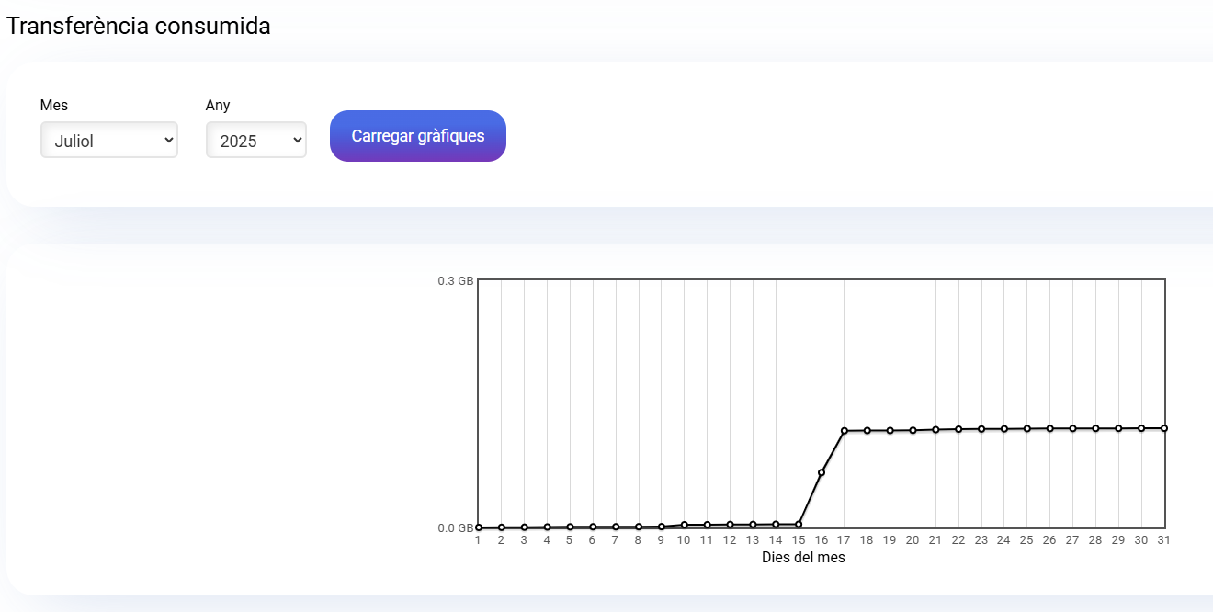Click the data point for day 28
This screenshot has width=1213, height=612.
(1095, 428)
